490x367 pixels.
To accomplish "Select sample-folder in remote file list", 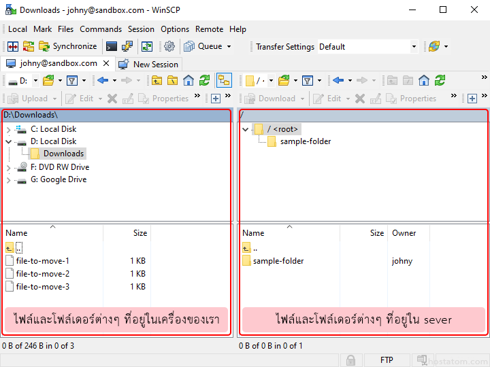I will click(x=278, y=261).
